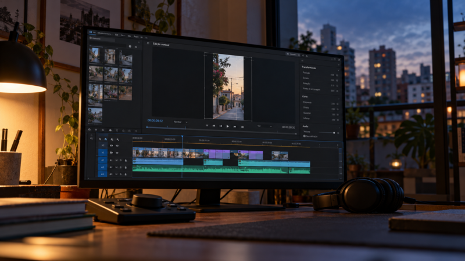Reset the Posição property

337,75
